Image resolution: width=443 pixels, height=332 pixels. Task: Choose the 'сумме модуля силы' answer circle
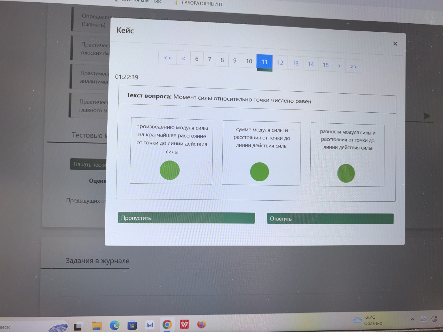pyautogui.click(x=259, y=172)
